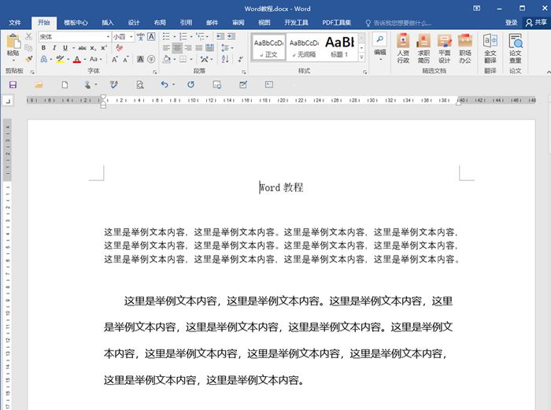Image resolution: width=551 pixels, height=410 pixels.
Task: Toggle superscript x² formatting
Action: 104,48
